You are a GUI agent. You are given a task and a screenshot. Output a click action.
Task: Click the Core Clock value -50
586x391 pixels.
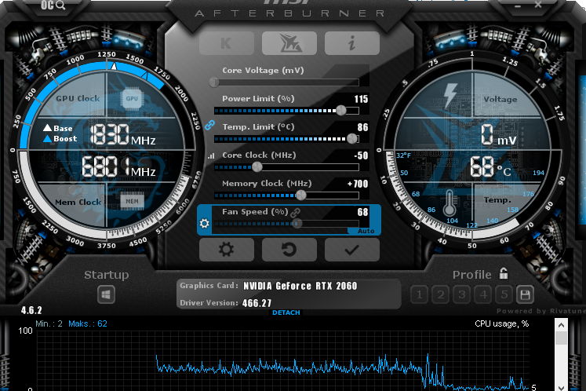361,155
